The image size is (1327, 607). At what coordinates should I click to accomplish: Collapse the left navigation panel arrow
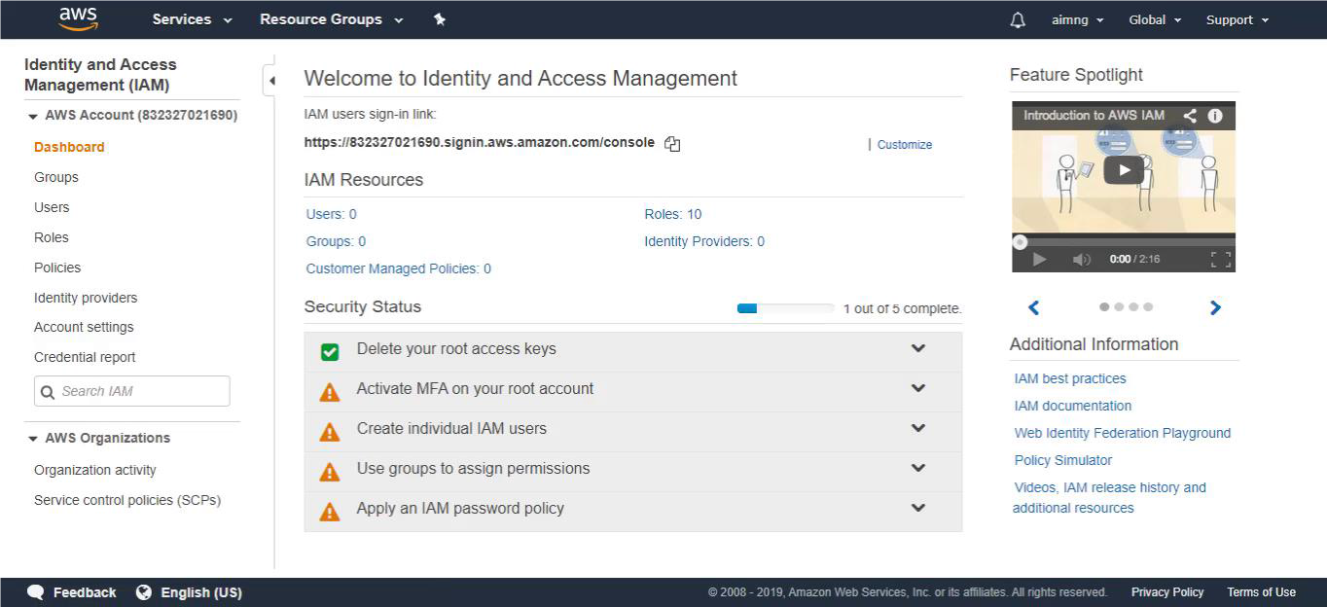pos(271,81)
